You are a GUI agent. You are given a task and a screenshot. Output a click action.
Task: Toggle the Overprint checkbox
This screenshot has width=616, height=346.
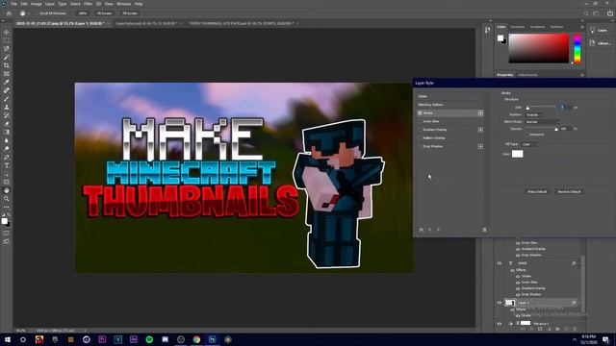[x=527, y=135]
